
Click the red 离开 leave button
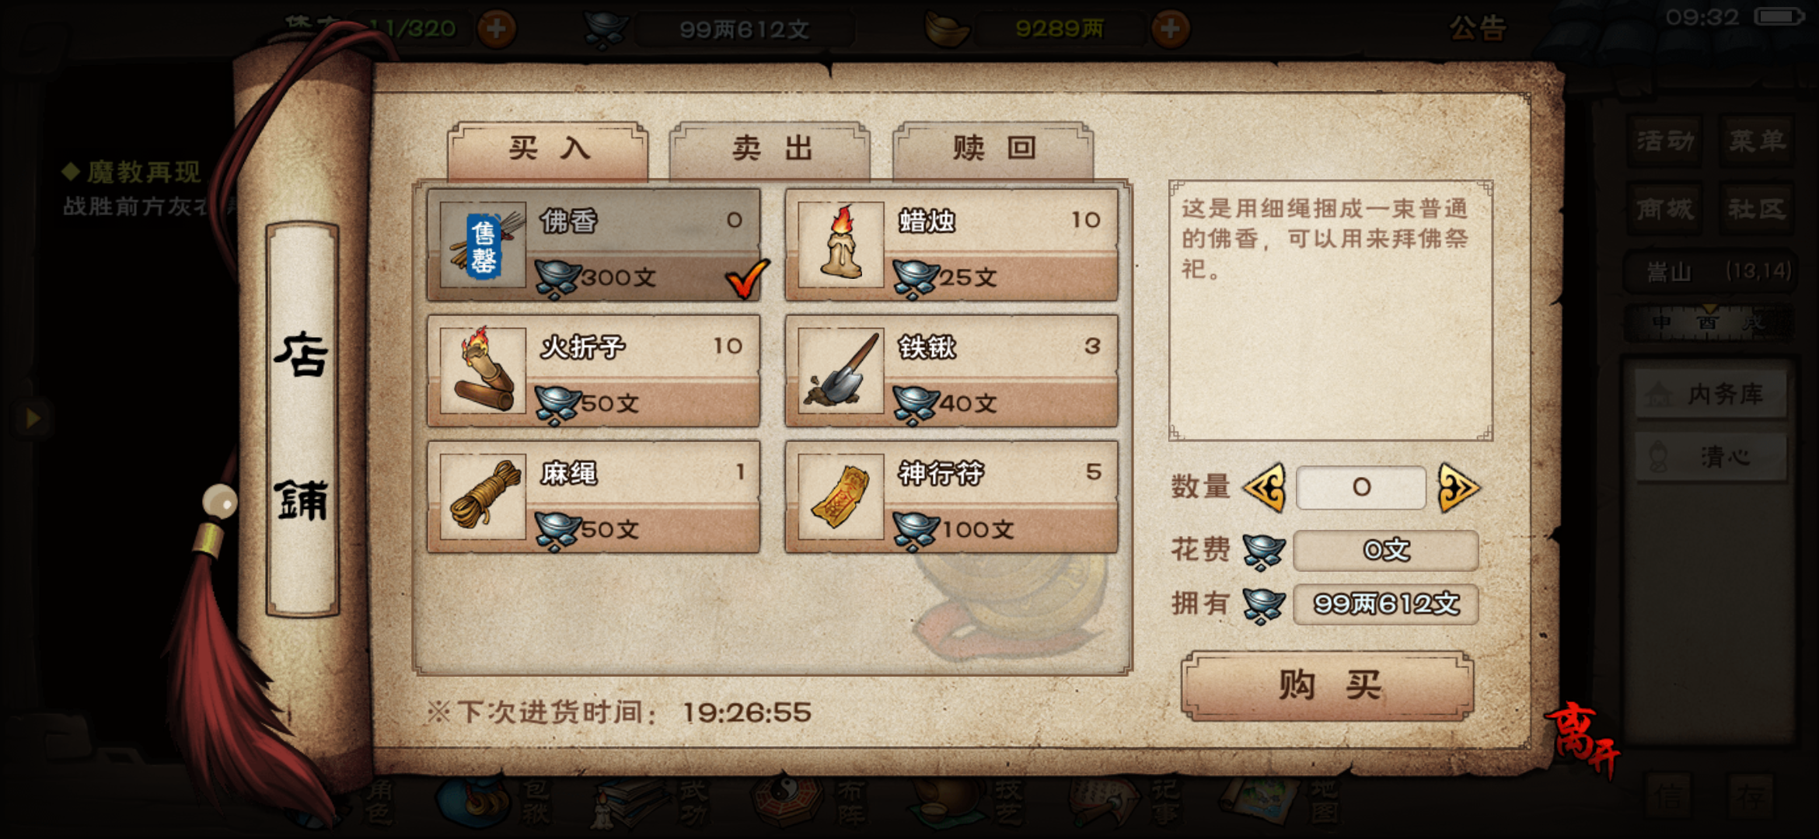(1582, 738)
